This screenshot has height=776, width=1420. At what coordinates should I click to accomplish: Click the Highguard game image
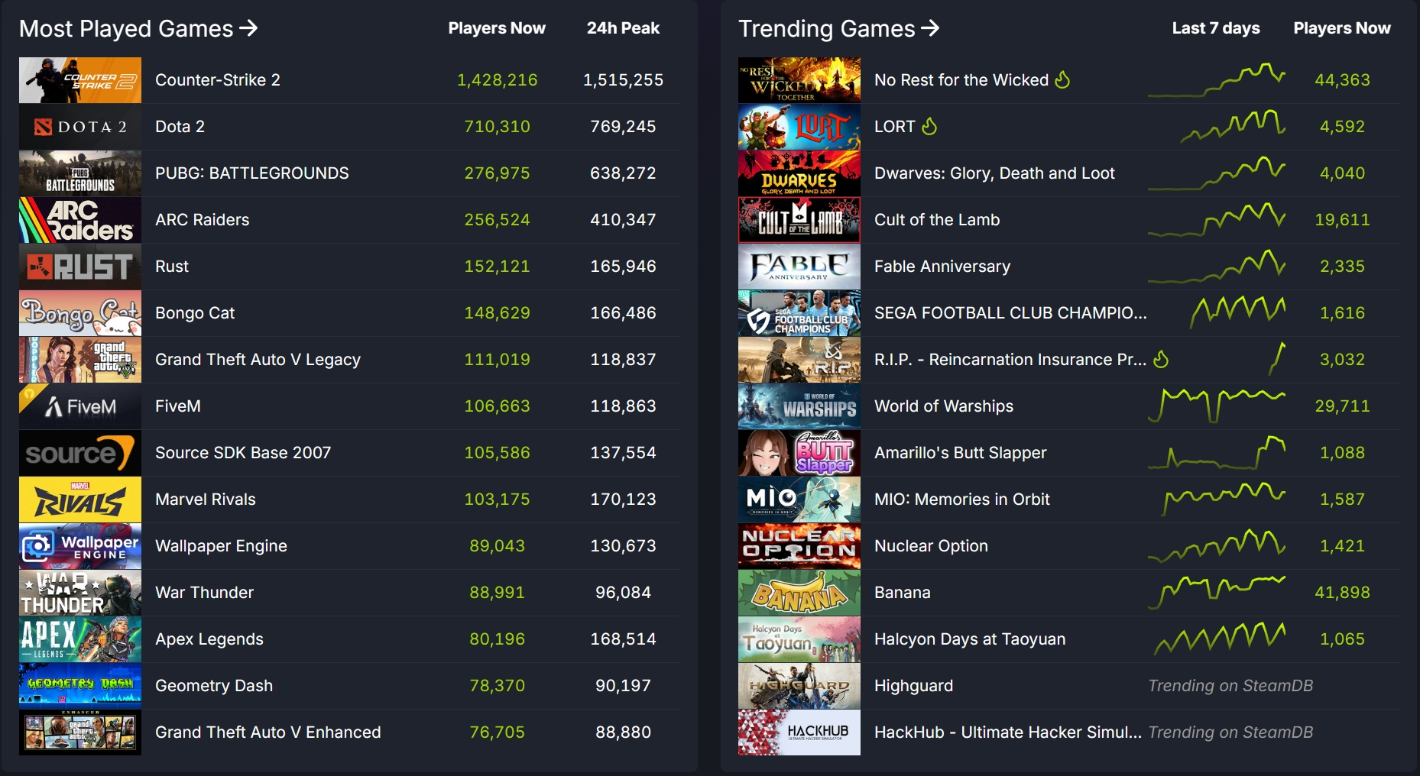pyautogui.click(x=799, y=686)
